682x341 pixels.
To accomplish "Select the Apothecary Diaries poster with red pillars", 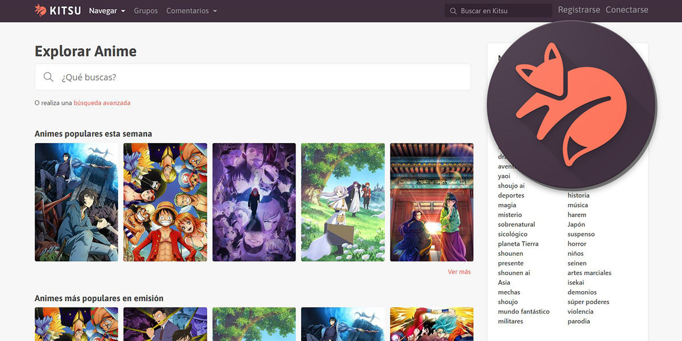I will pos(432,202).
